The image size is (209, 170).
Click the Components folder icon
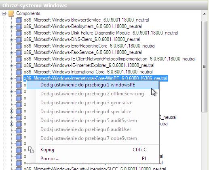click(11, 13)
